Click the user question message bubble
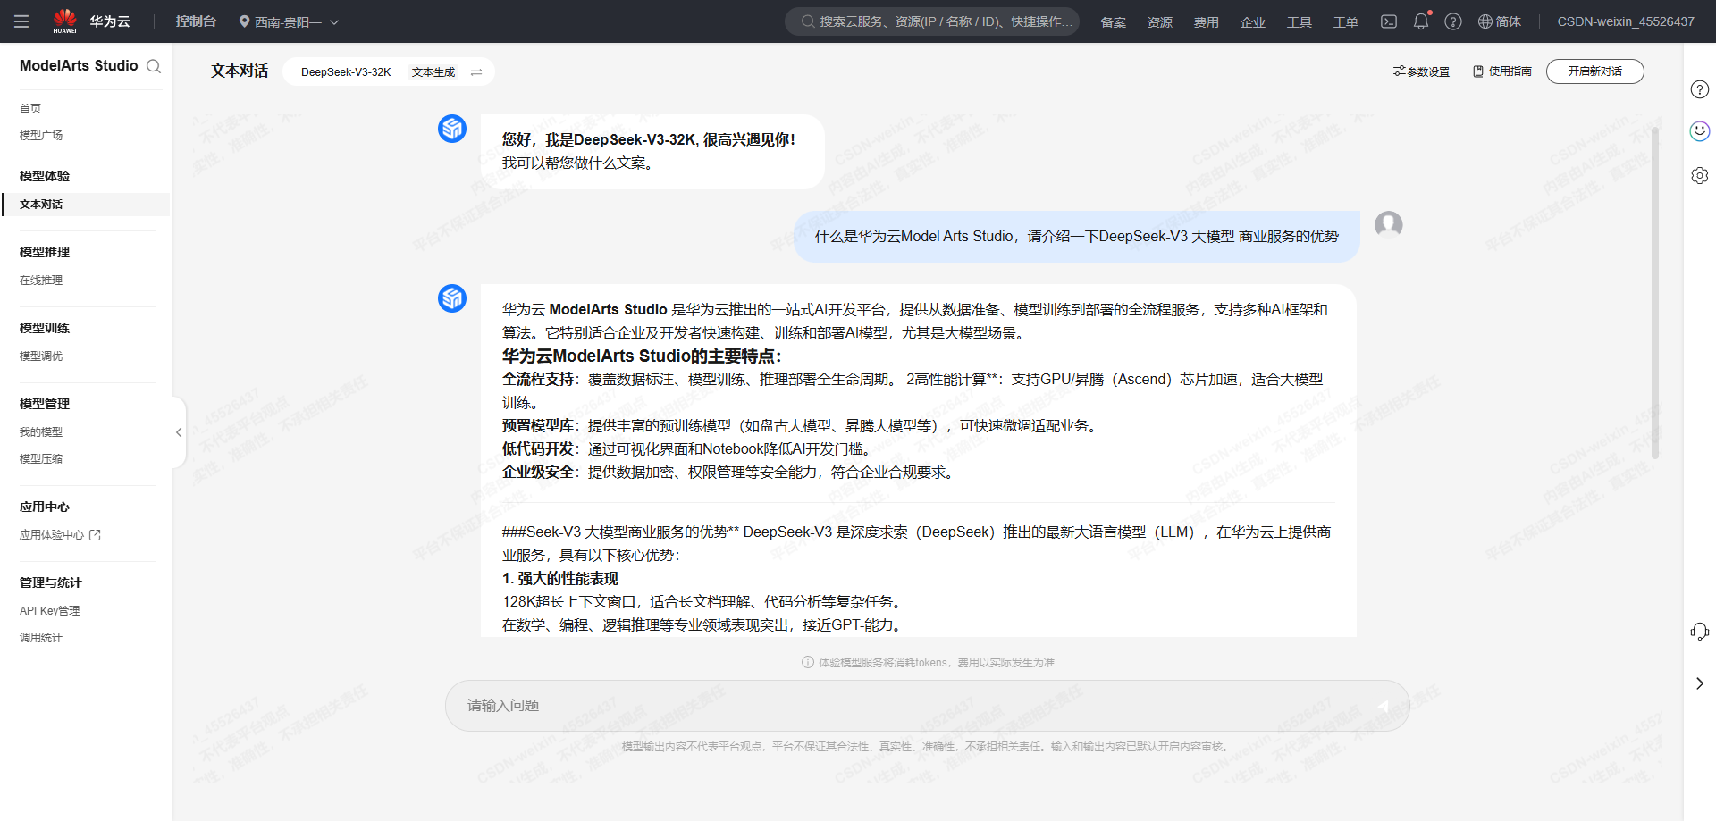This screenshot has height=821, width=1716. coord(1076,237)
